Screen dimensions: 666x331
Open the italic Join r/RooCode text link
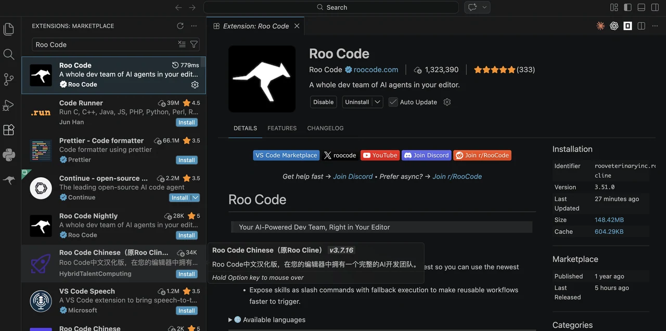457,177
